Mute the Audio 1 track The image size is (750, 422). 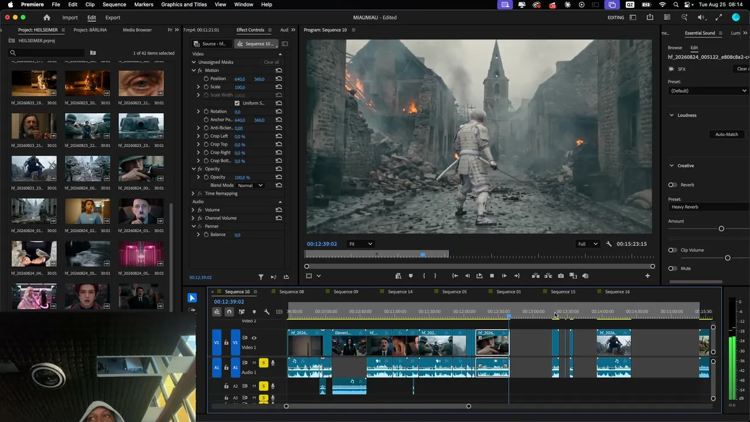pyautogui.click(x=254, y=363)
